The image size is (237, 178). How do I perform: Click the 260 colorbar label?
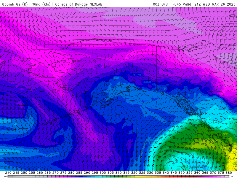[40, 173]
